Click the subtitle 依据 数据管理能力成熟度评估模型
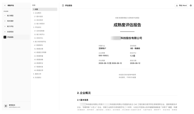194x114 pixels. click(127, 18)
